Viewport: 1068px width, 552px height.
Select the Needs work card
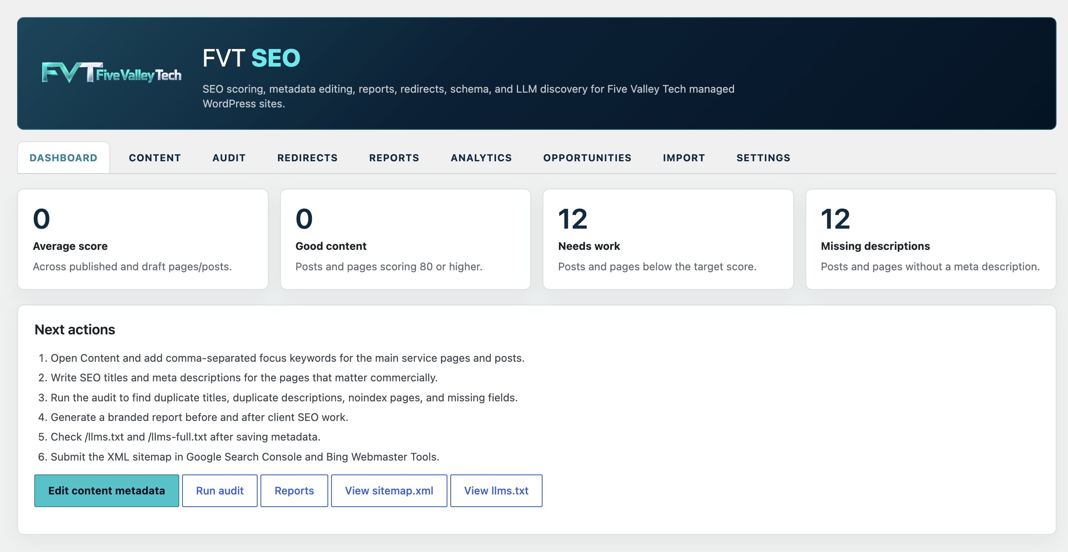point(668,239)
